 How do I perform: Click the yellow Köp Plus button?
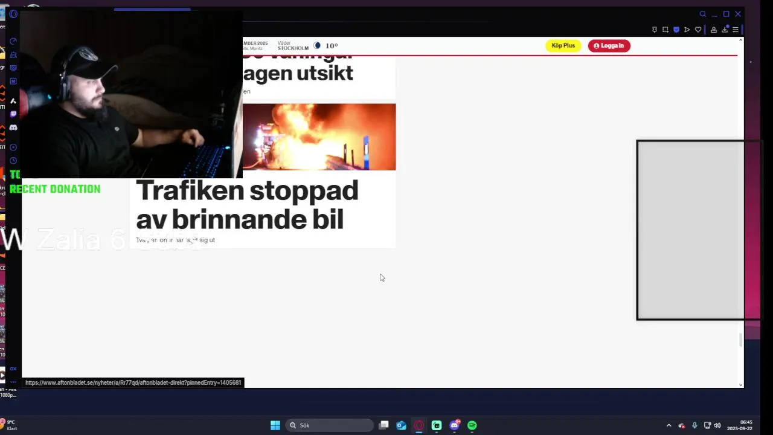click(563, 45)
